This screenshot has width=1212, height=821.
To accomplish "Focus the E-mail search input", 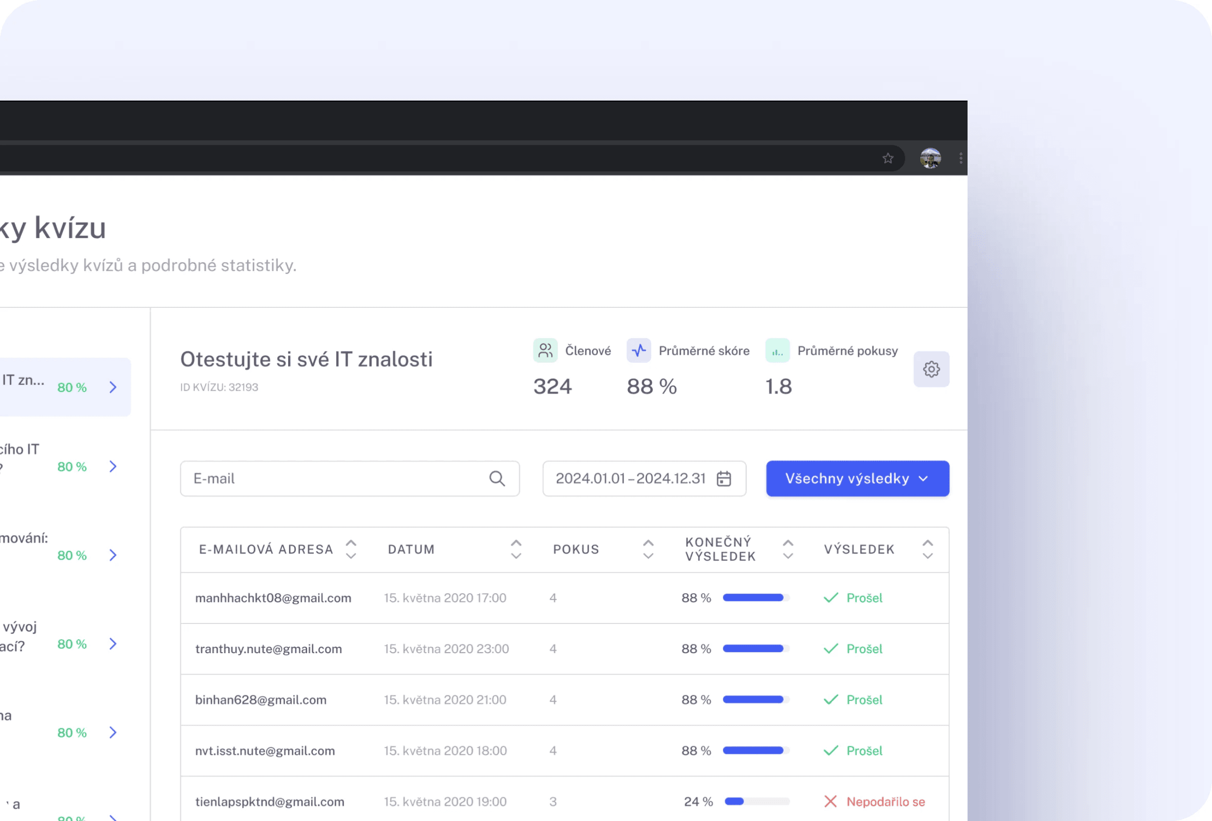I will (x=349, y=478).
